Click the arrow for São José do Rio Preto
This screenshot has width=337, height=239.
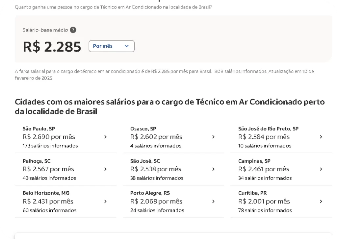pos(321,137)
